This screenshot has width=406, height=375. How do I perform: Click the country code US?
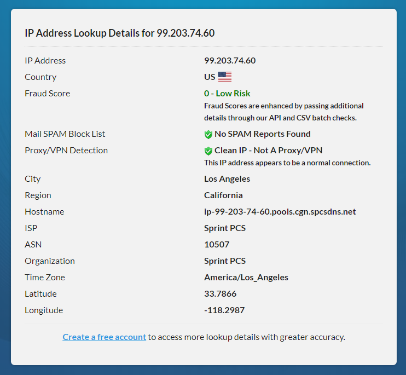210,77
